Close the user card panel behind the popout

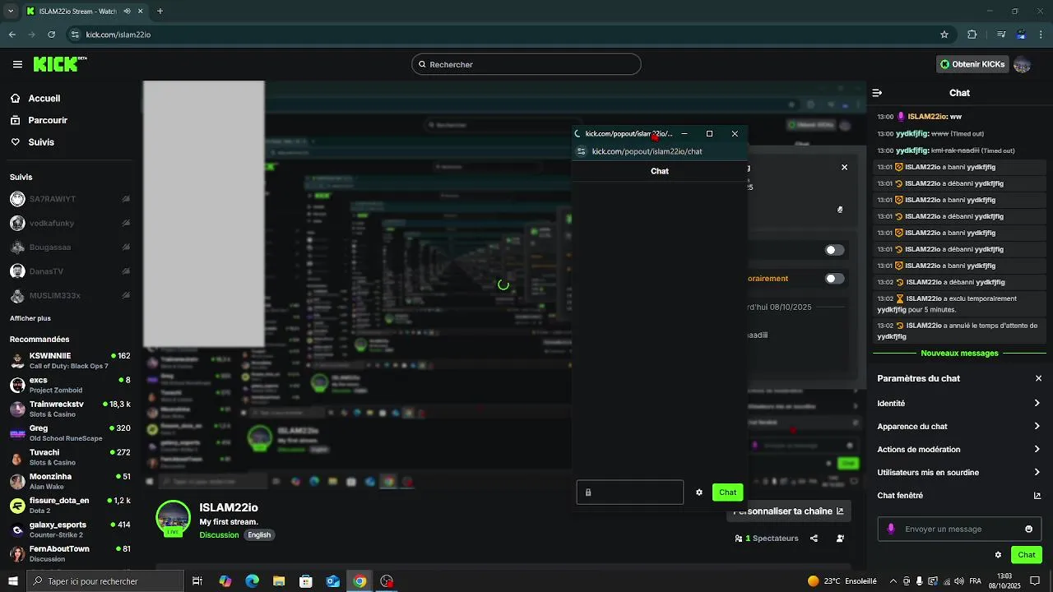(x=844, y=168)
